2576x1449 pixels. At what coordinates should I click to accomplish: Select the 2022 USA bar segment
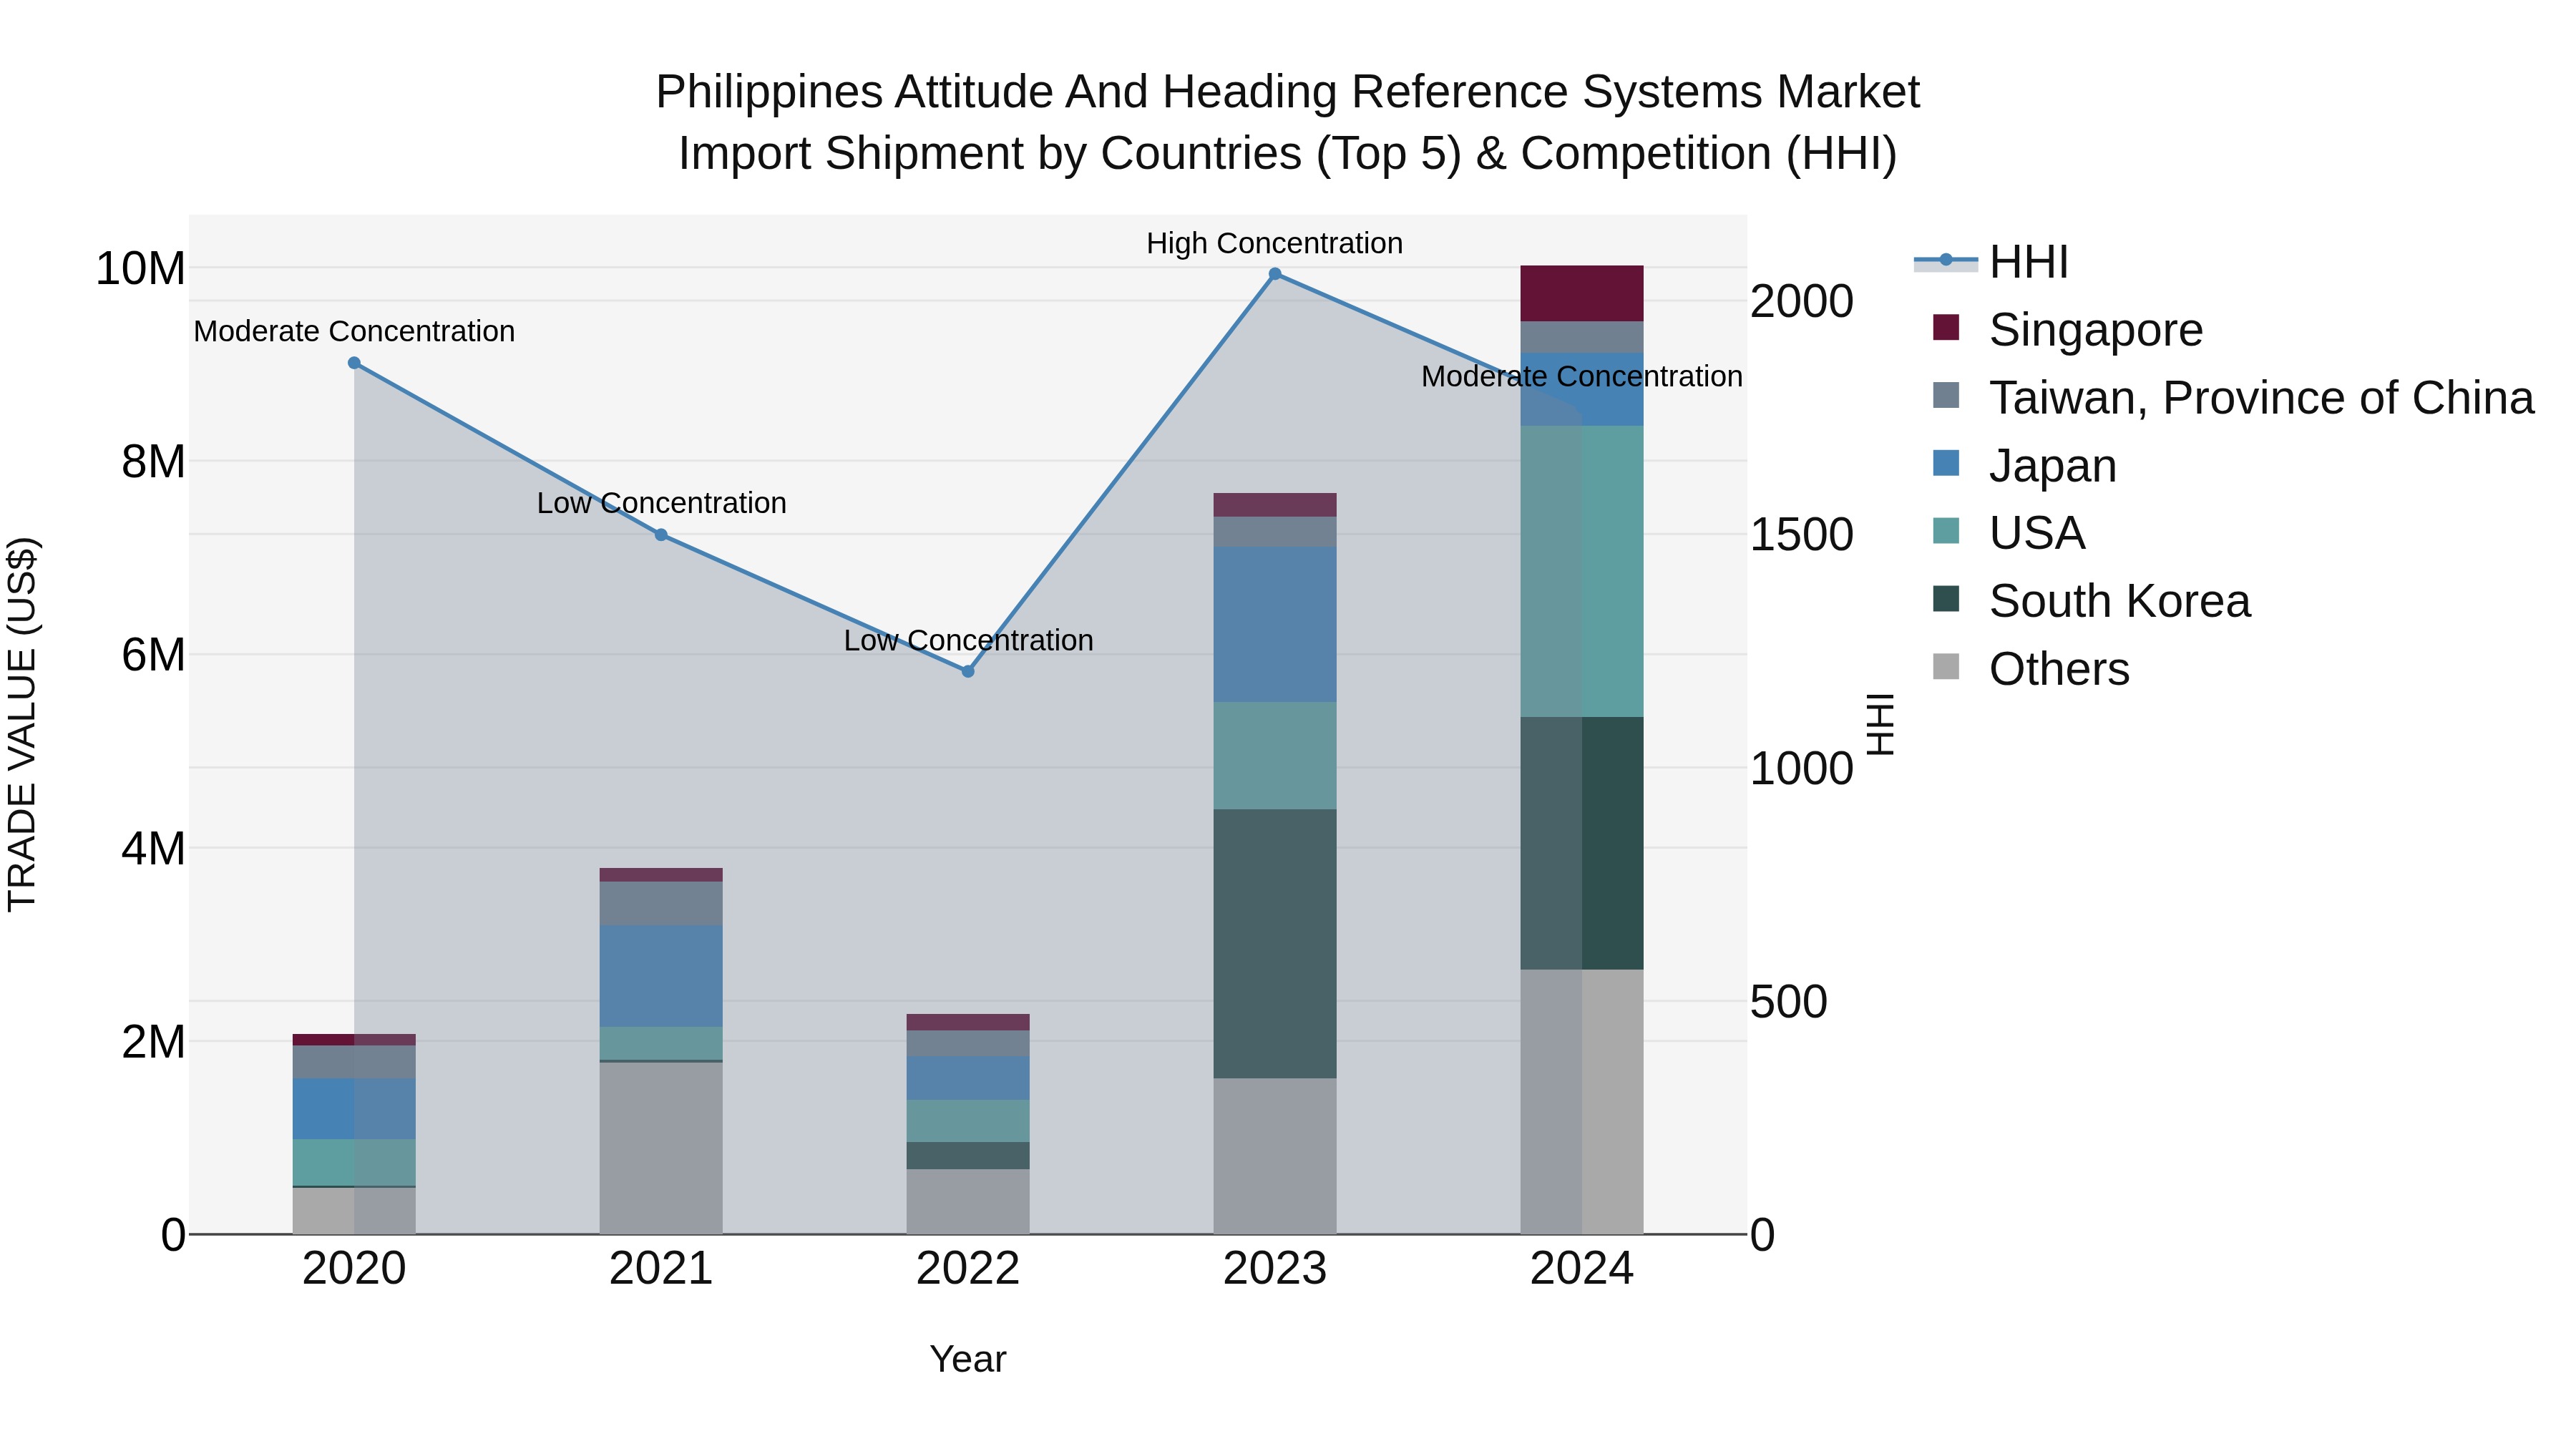968,1121
